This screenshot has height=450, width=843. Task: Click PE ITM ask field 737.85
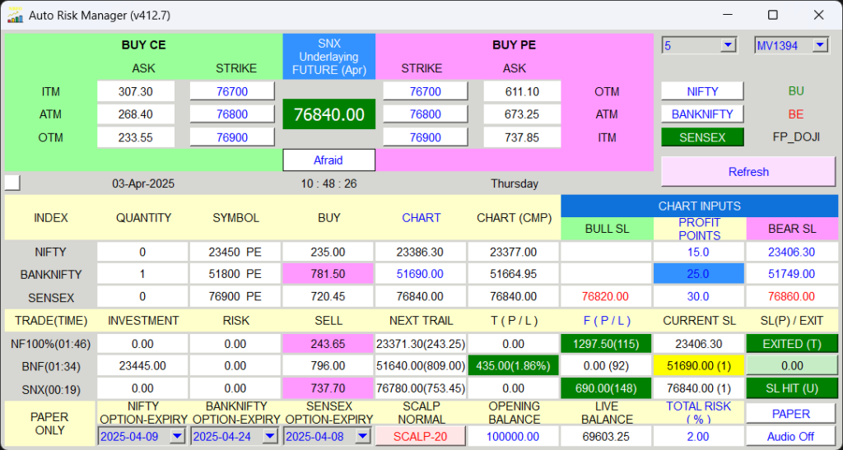point(522,137)
